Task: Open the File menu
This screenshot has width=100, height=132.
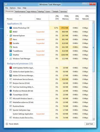Action: click(x=7, y=8)
